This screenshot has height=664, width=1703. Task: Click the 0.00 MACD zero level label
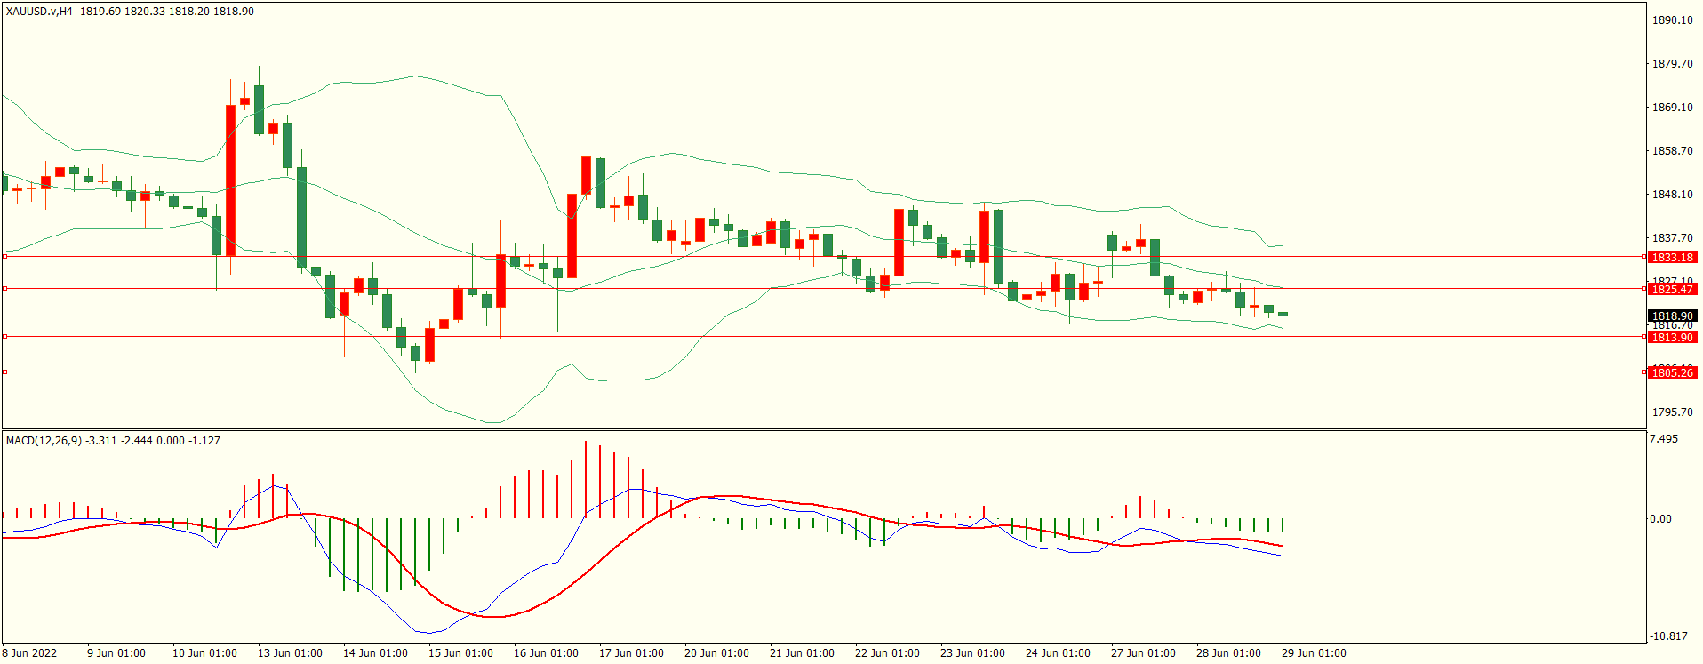point(1660,519)
